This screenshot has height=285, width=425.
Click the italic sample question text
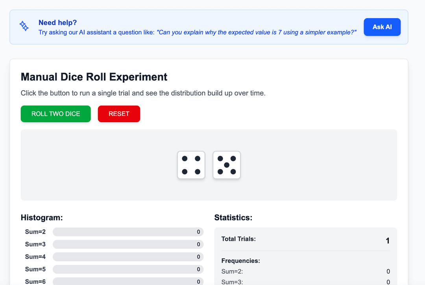point(257,32)
